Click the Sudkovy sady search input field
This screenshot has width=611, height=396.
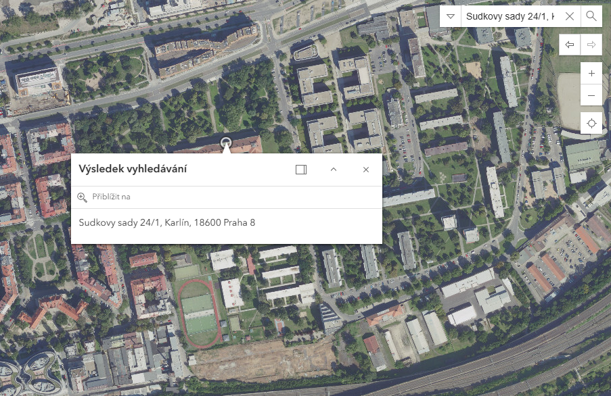pyautogui.click(x=510, y=16)
